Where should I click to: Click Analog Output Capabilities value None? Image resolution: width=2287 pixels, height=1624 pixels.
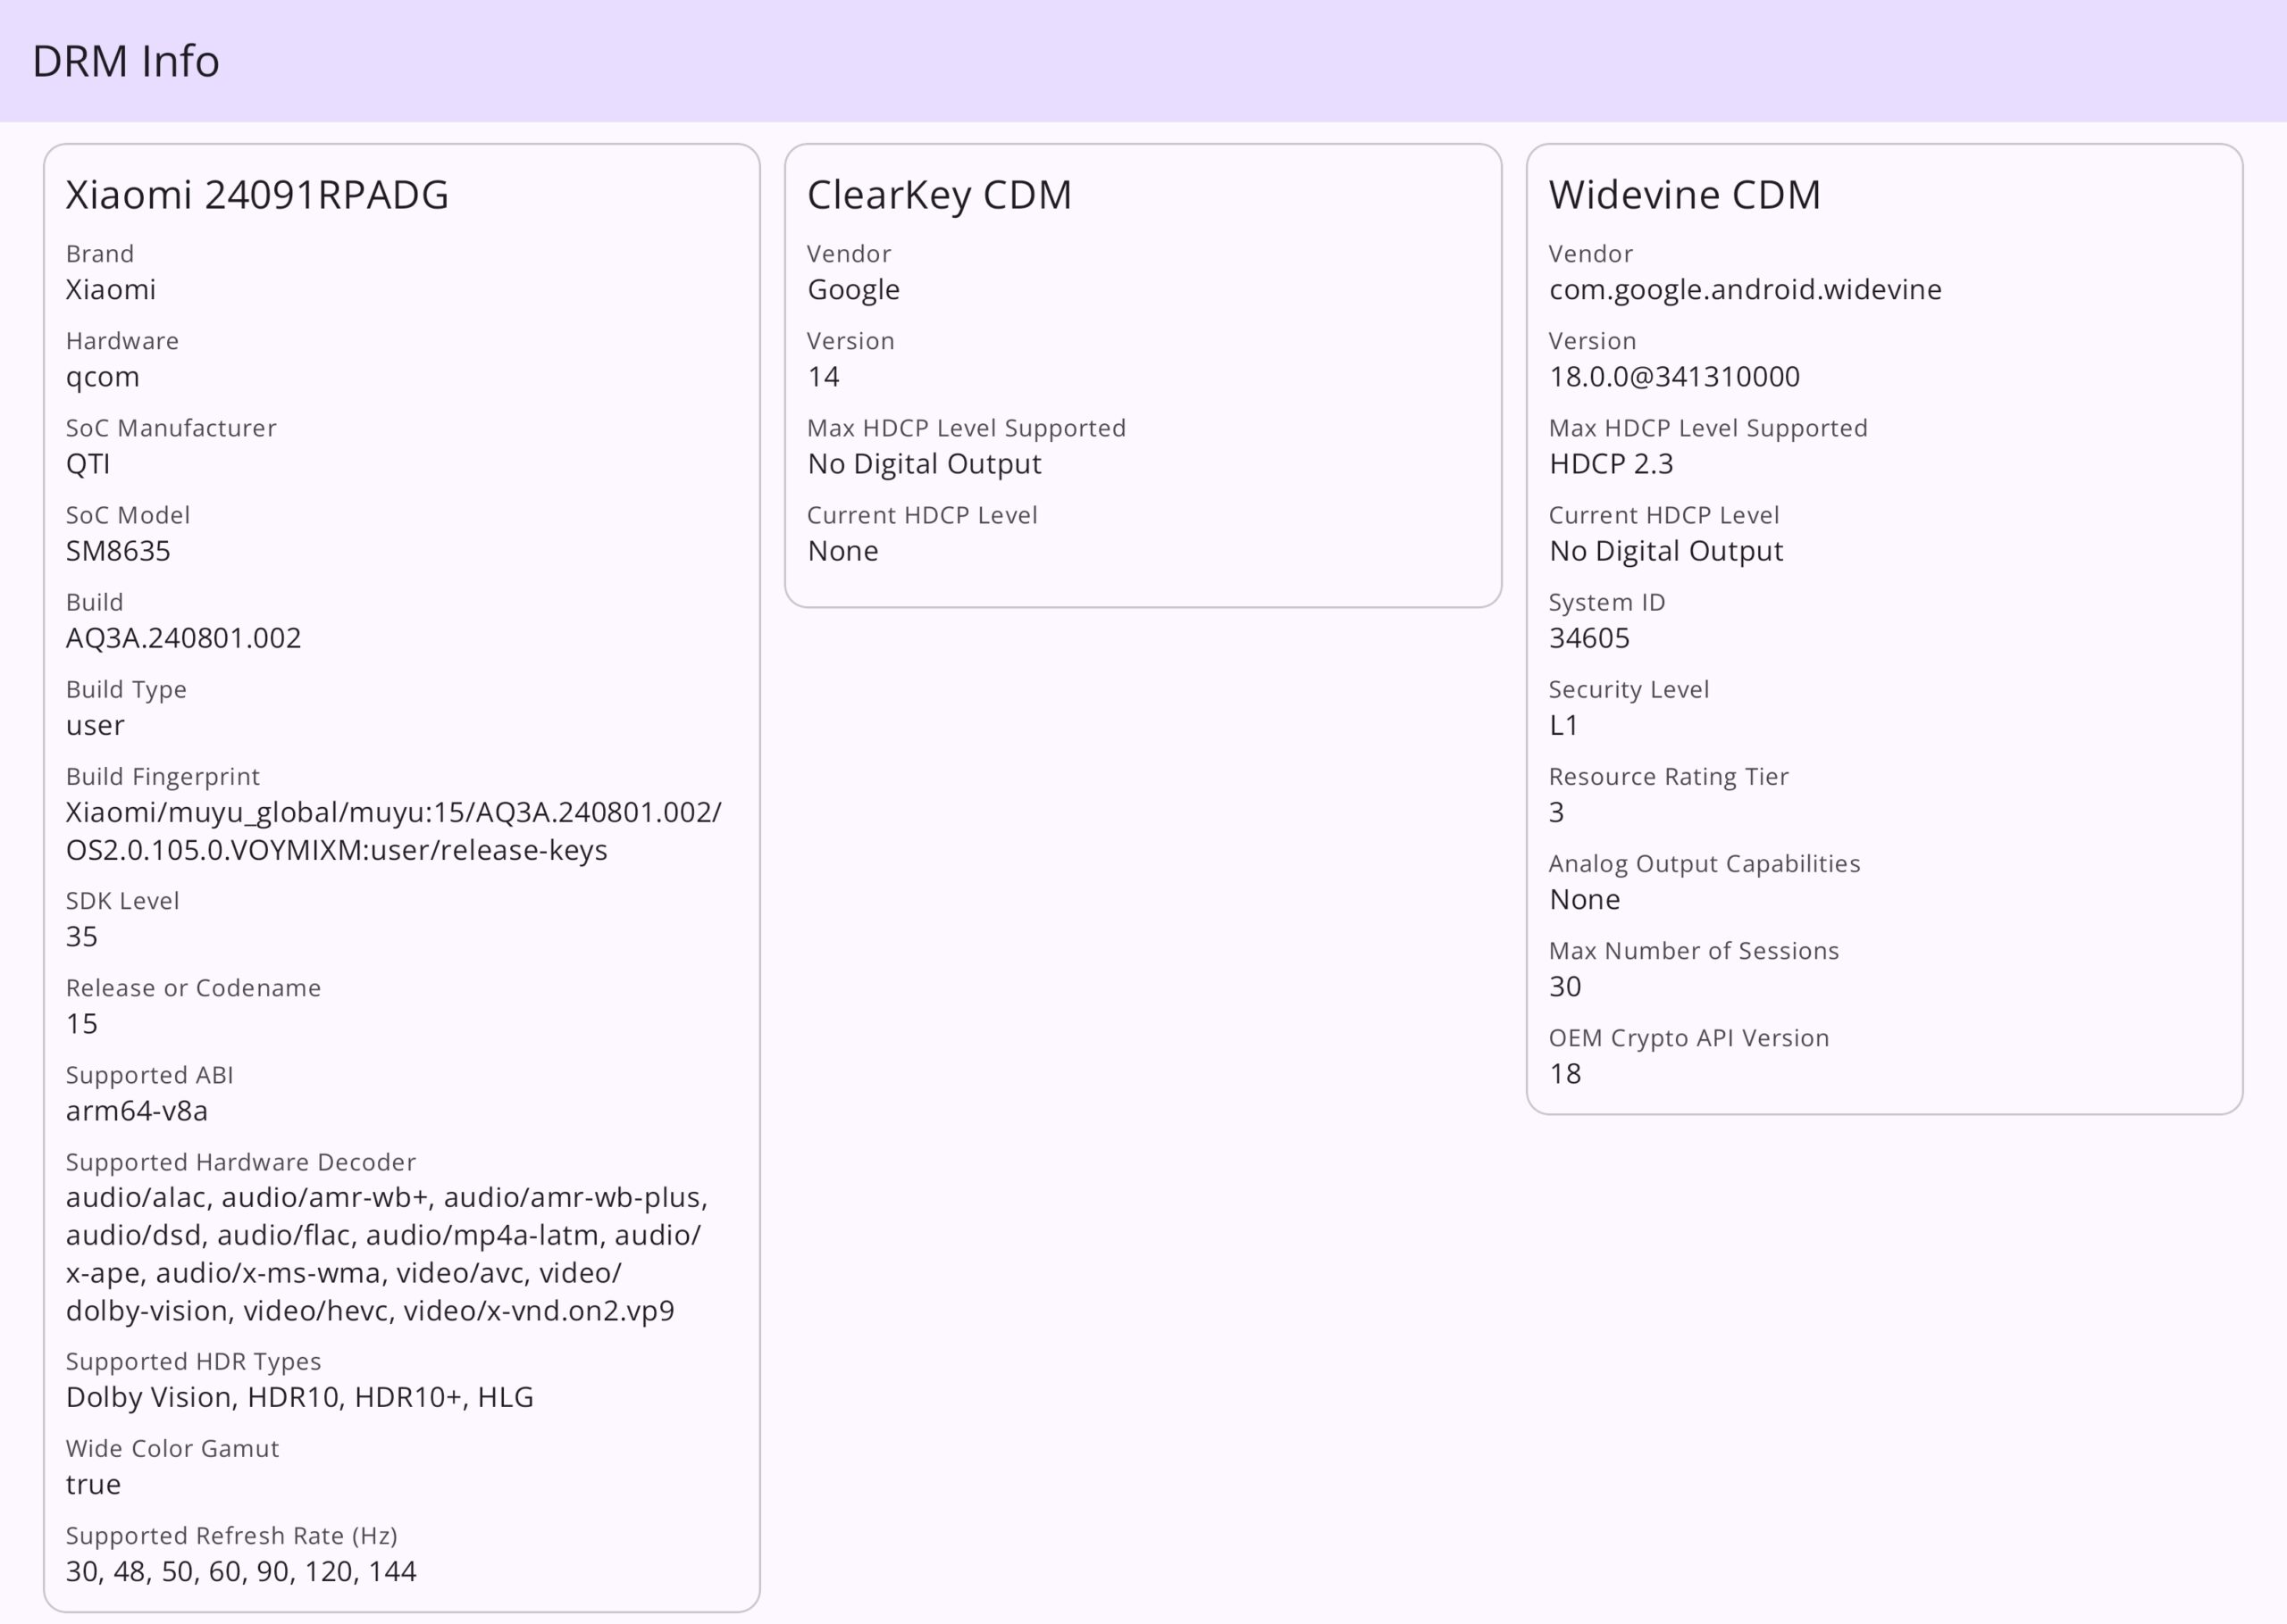tap(1584, 899)
